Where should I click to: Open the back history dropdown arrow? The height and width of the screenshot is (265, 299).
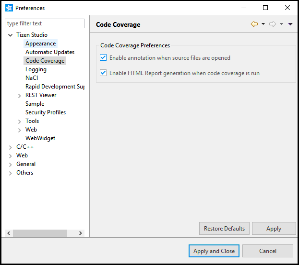point(263,24)
